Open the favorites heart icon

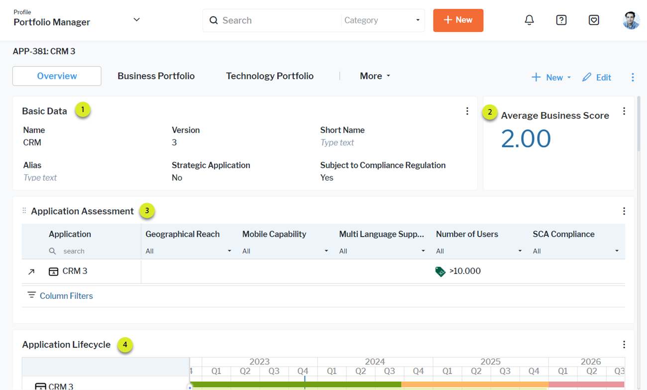click(x=593, y=20)
